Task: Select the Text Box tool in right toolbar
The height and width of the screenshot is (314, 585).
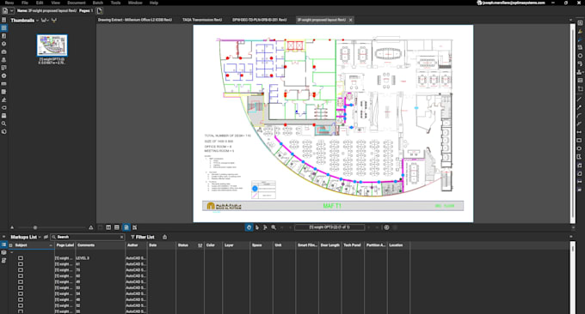Action: tap(580, 23)
